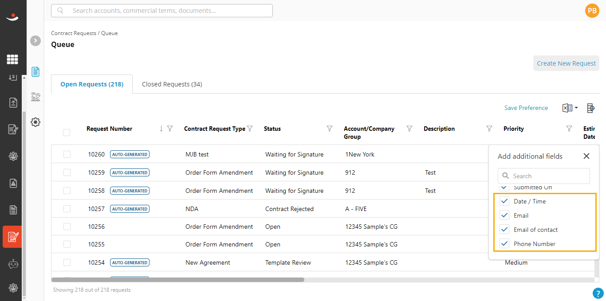Open the bottom gear admin sidebar icon
This screenshot has width=606, height=301.
coord(13,287)
